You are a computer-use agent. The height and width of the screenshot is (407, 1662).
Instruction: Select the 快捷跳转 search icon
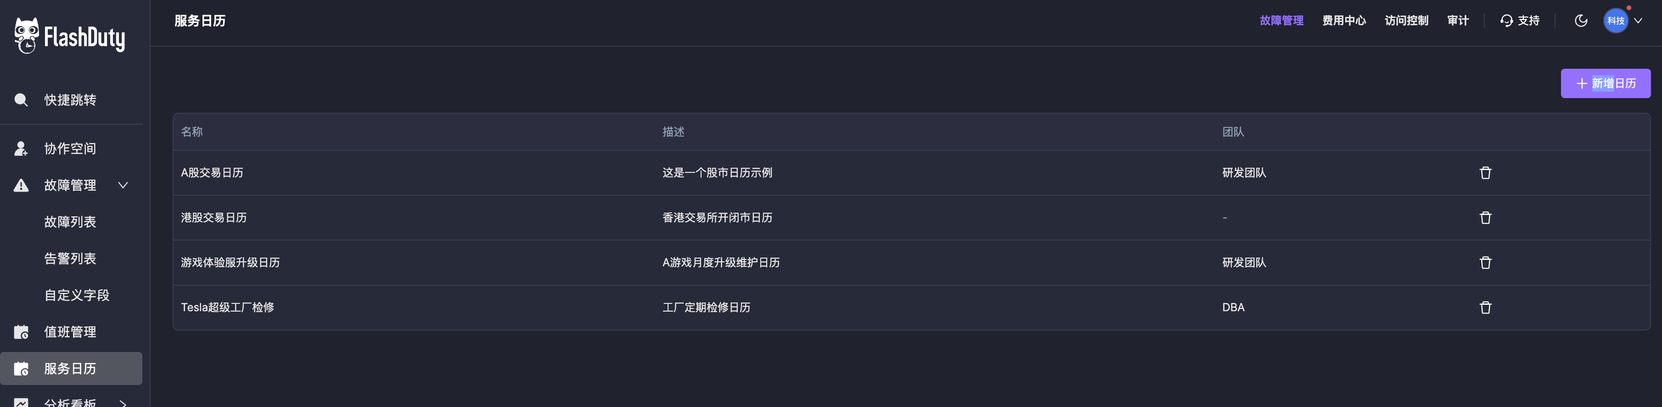click(21, 100)
